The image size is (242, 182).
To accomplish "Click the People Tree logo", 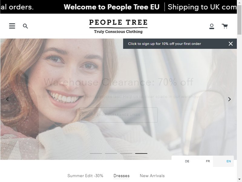I will [x=118, y=26].
